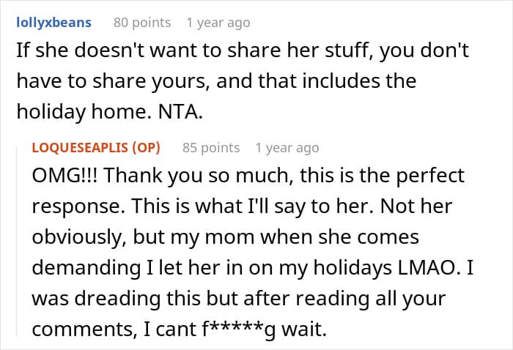Open timestamp on lollyxbeans comment
Image resolution: width=513 pixels, height=350 pixels.
pos(218,23)
